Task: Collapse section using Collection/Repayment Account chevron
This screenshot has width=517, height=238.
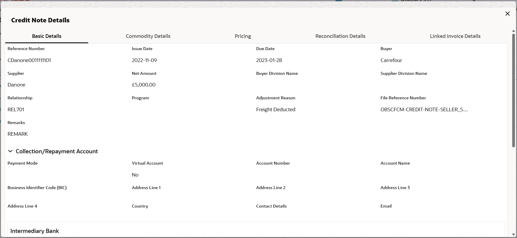Action: (x=10, y=151)
